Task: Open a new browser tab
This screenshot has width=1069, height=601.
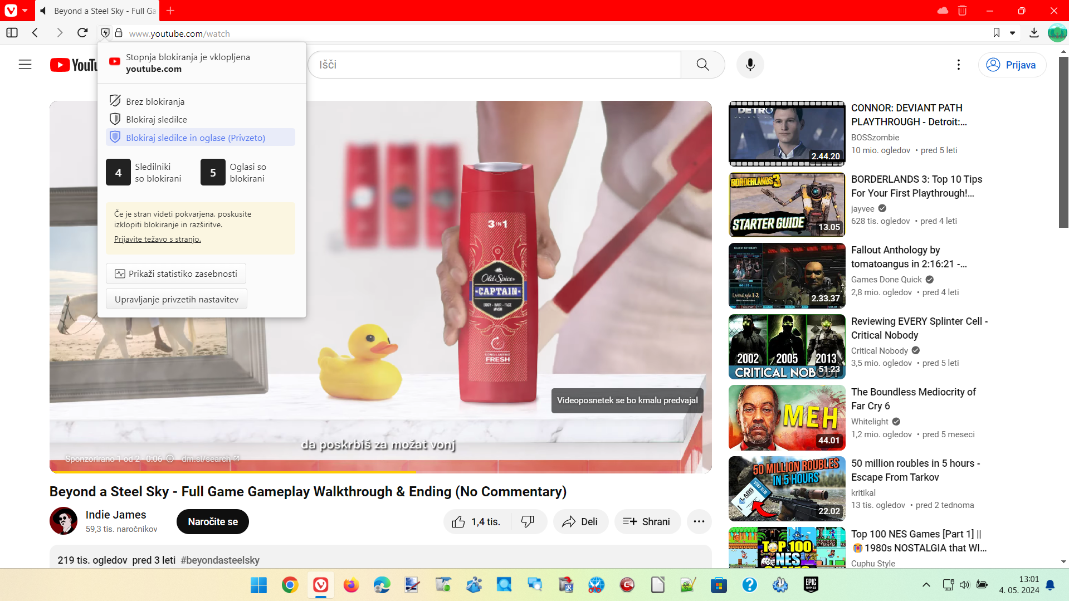Action: (x=170, y=11)
